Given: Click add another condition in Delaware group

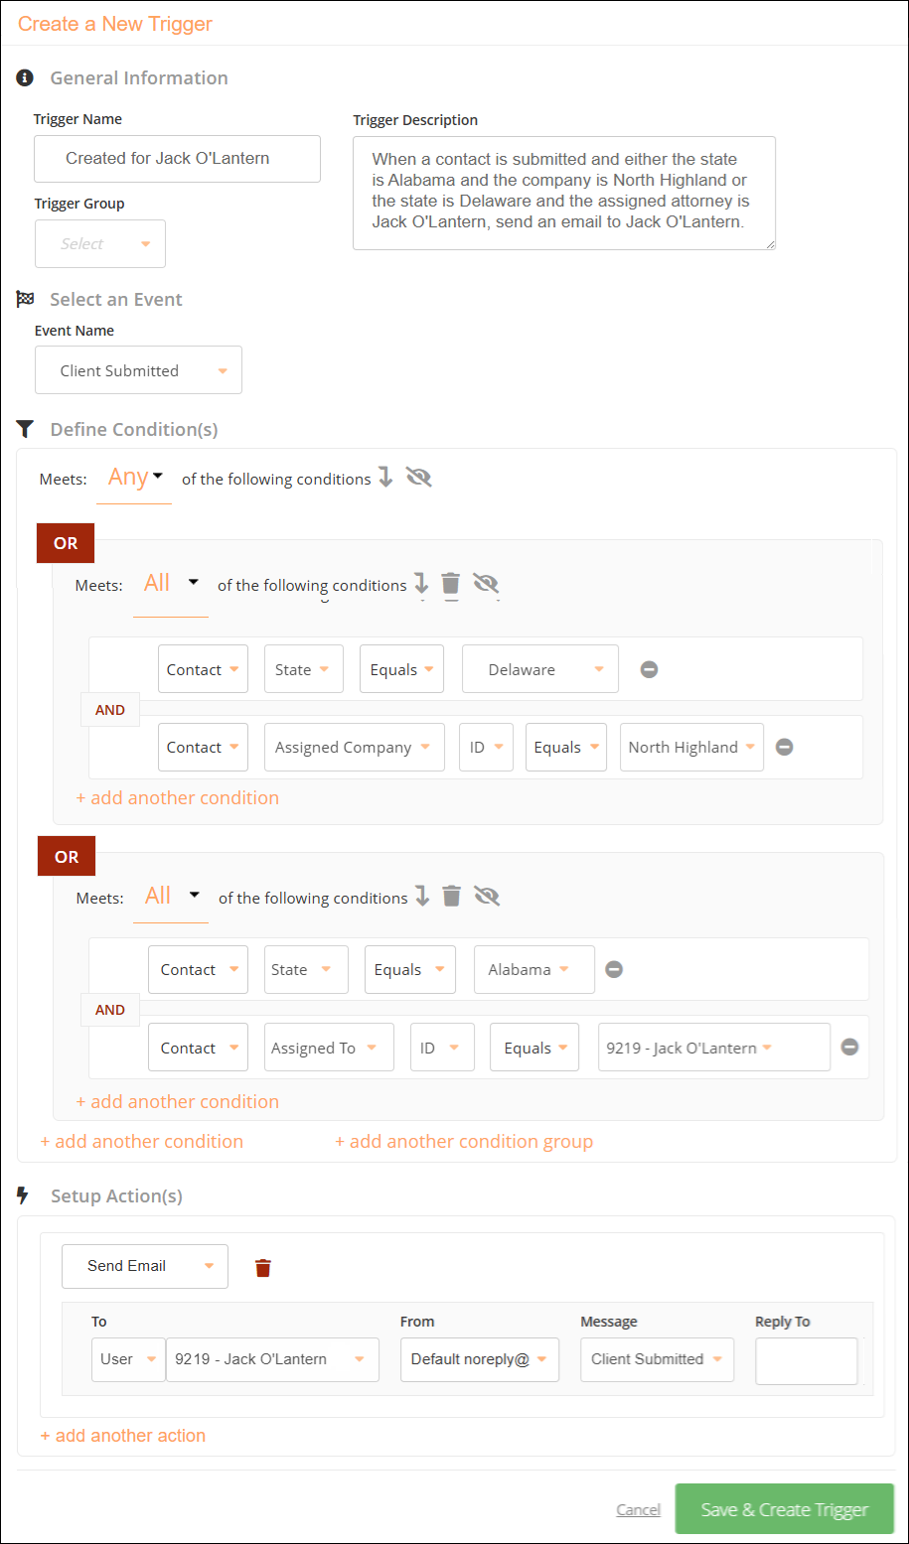Looking at the screenshot, I should 178,797.
